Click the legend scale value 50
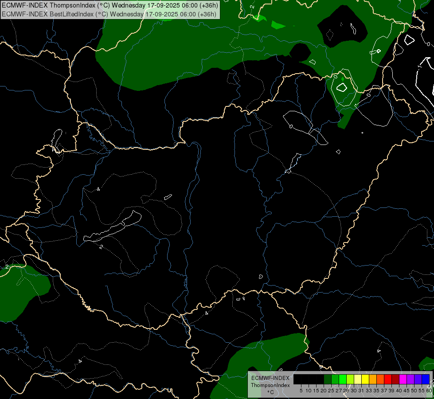Screen dimensions: 434x399 point(414,391)
